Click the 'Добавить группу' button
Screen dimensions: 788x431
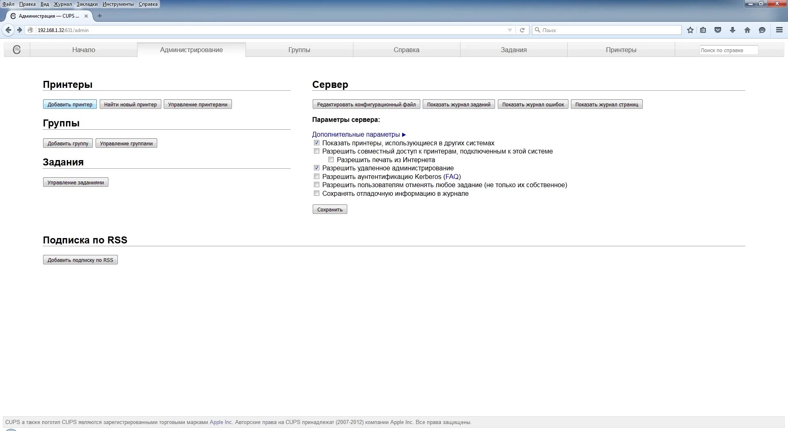pyautogui.click(x=68, y=143)
